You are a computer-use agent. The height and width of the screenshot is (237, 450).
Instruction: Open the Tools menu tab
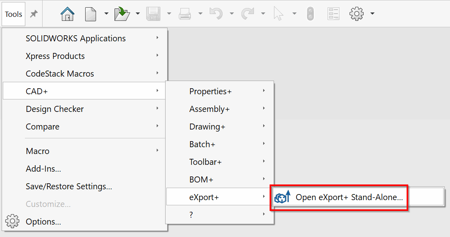(14, 14)
